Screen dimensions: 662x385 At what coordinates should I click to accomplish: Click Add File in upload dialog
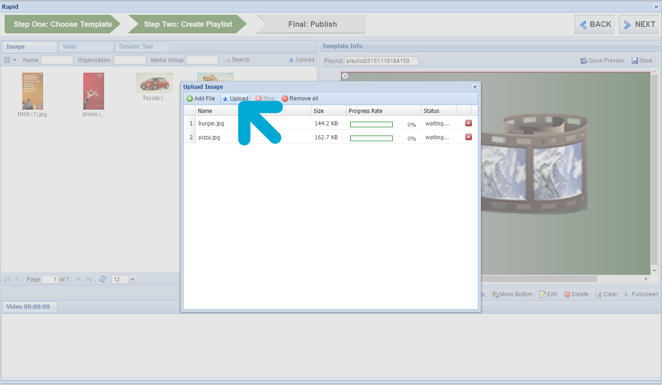(x=201, y=99)
